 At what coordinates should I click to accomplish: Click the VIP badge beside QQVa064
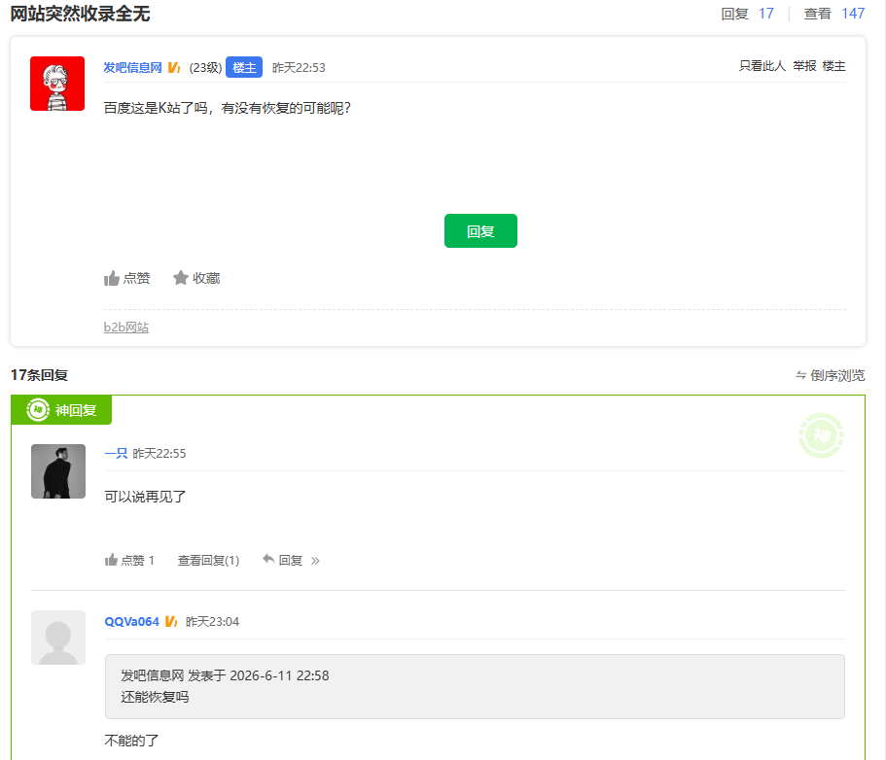coord(171,622)
